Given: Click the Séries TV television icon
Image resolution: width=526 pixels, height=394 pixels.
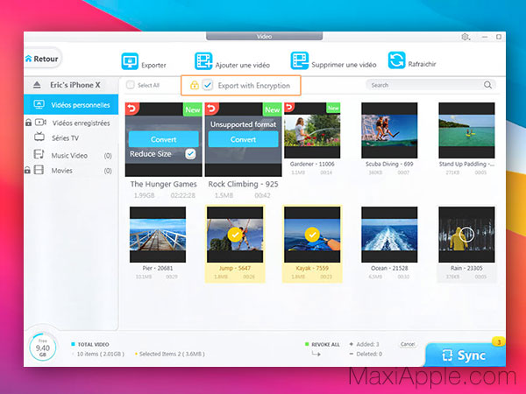Looking at the screenshot, I should [x=39, y=137].
